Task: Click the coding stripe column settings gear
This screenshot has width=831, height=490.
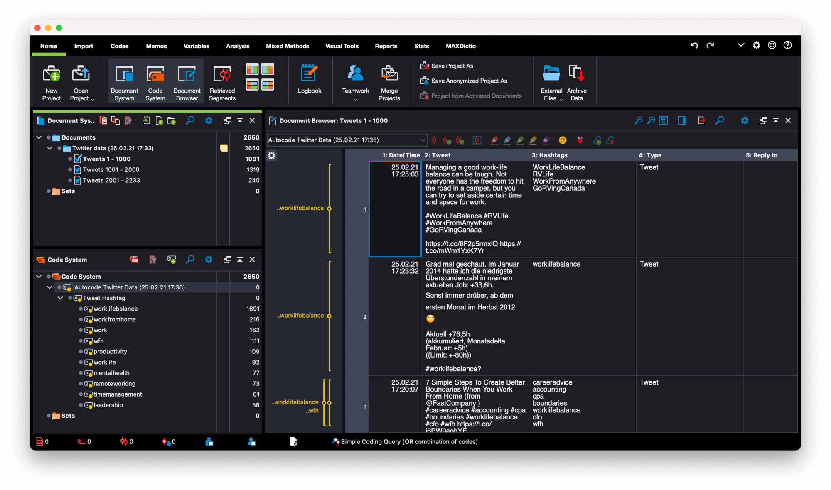Action: 271,156
